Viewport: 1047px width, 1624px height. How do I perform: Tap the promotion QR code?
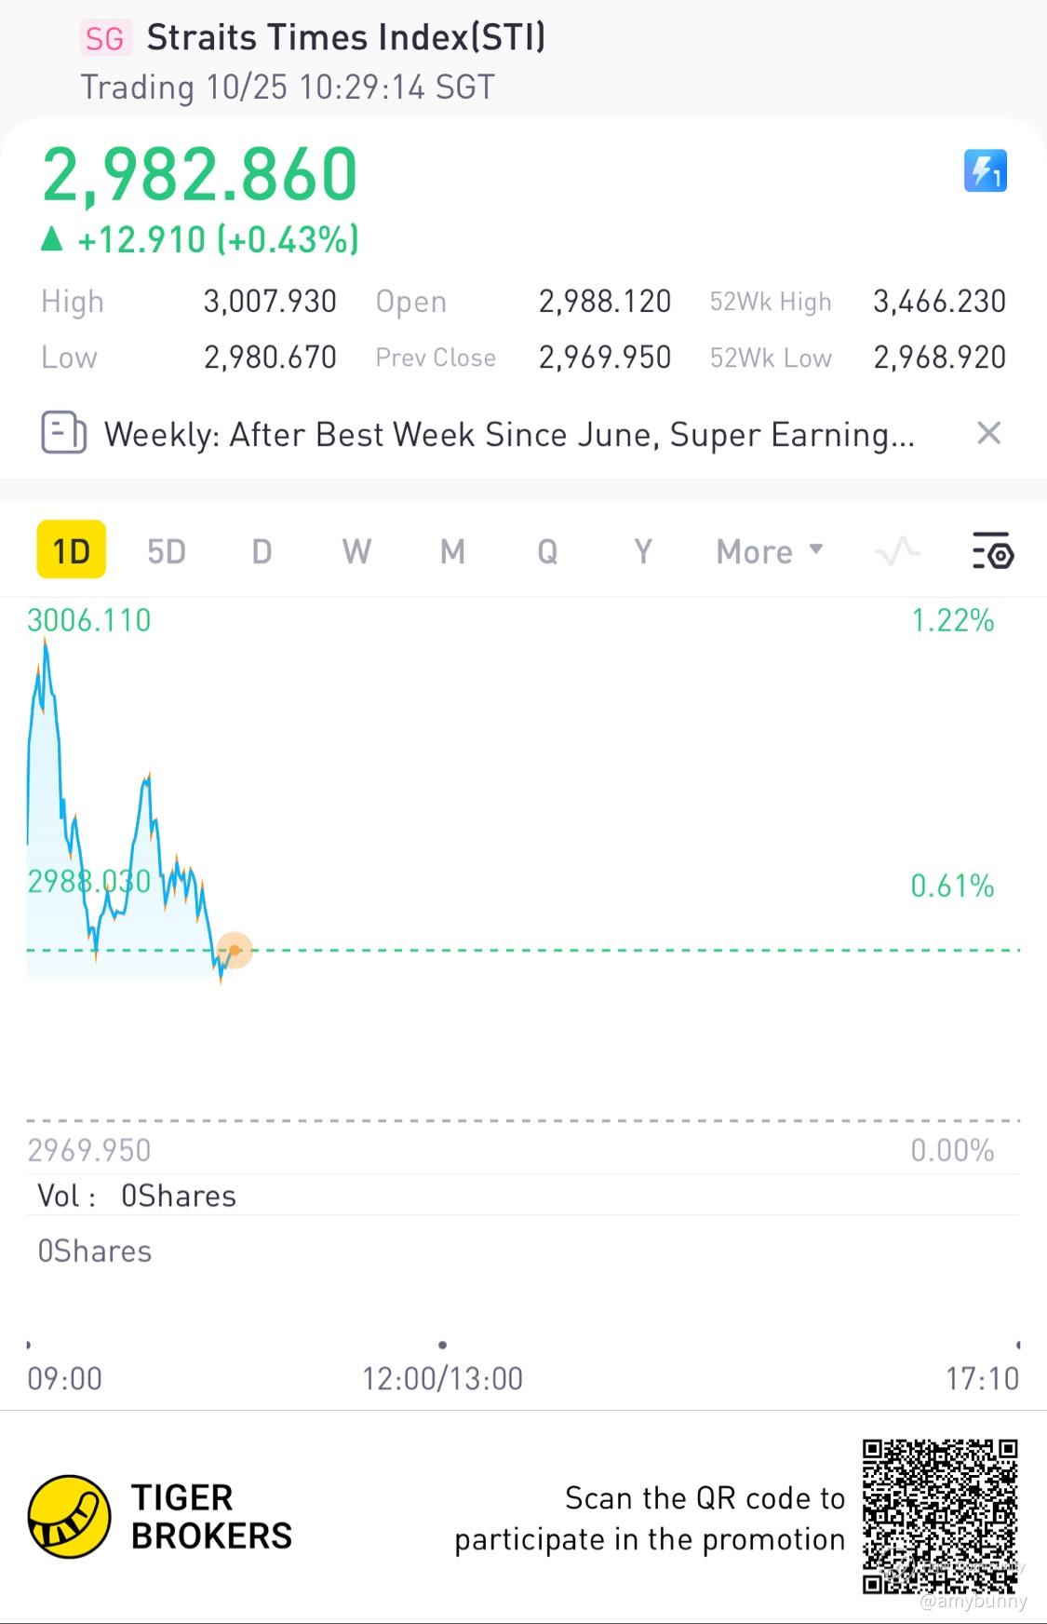point(940,1516)
